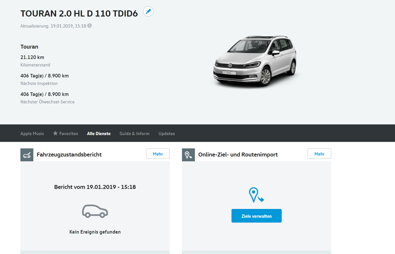Click Mehr button for Fahrzeugzustandsbericht
The width and height of the screenshot is (395, 254).
coord(158,154)
